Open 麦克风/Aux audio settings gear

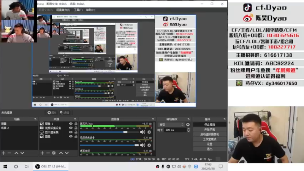149,132
